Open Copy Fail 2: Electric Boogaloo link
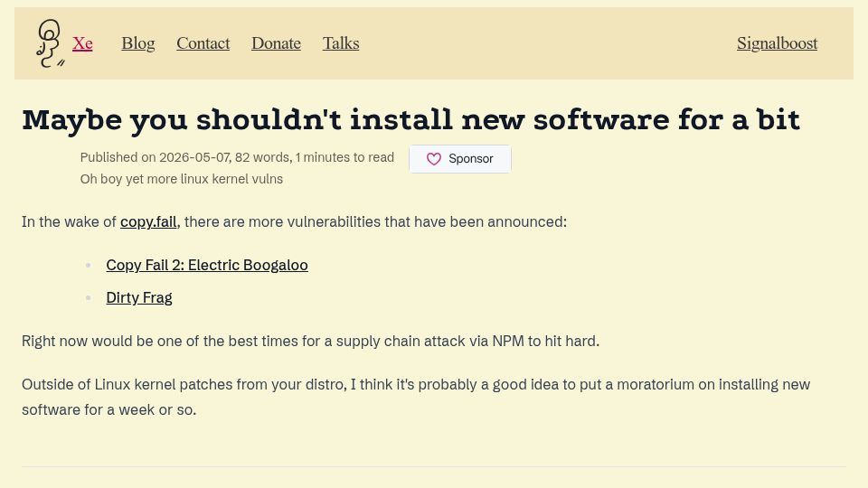 [207, 265]
